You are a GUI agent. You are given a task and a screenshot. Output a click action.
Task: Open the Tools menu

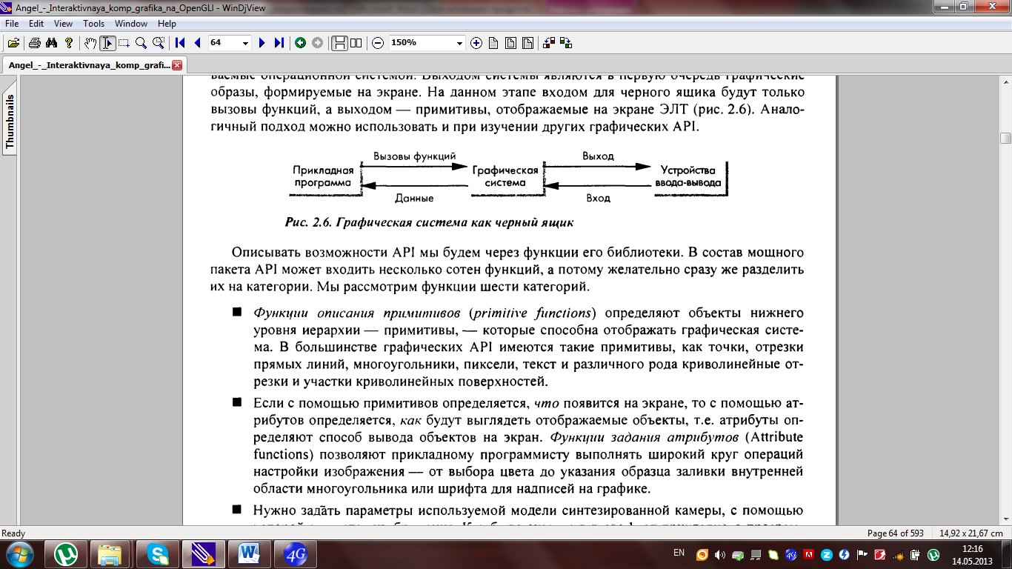[x=93, y=24]
